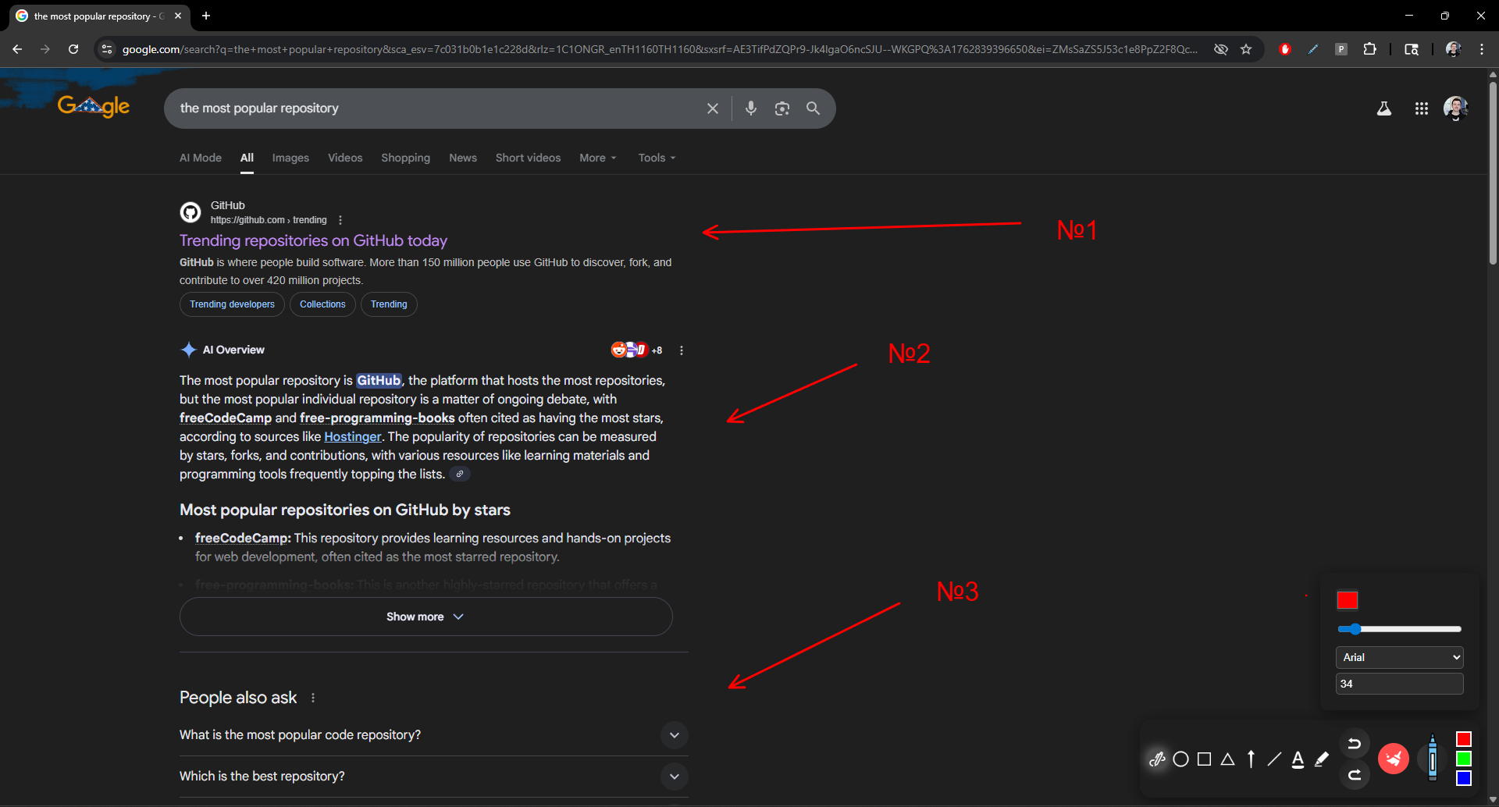This screenshot has height=807, width=1499.
Task: Open the Arial font dropdown
Action: 1398,656
